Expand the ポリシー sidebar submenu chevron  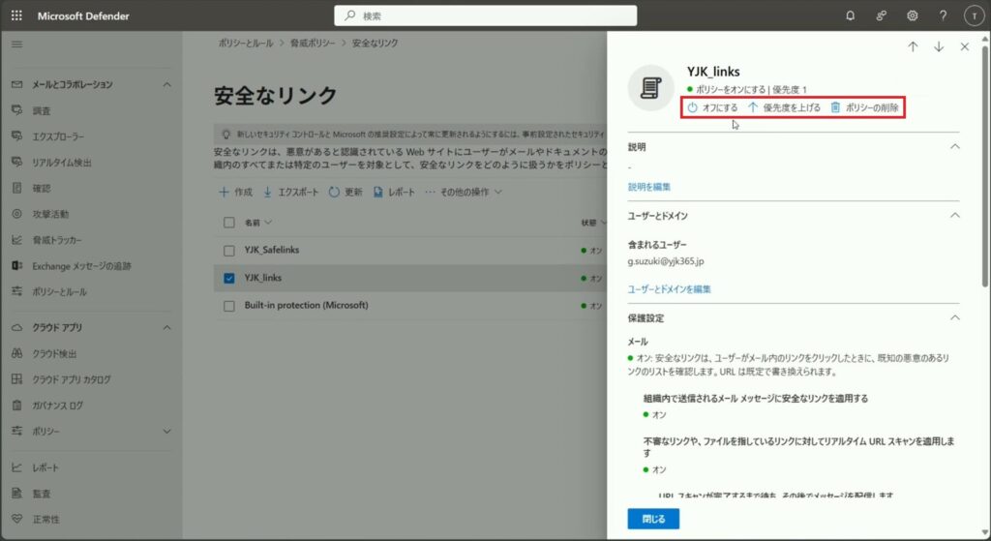(x=166, y=431)
